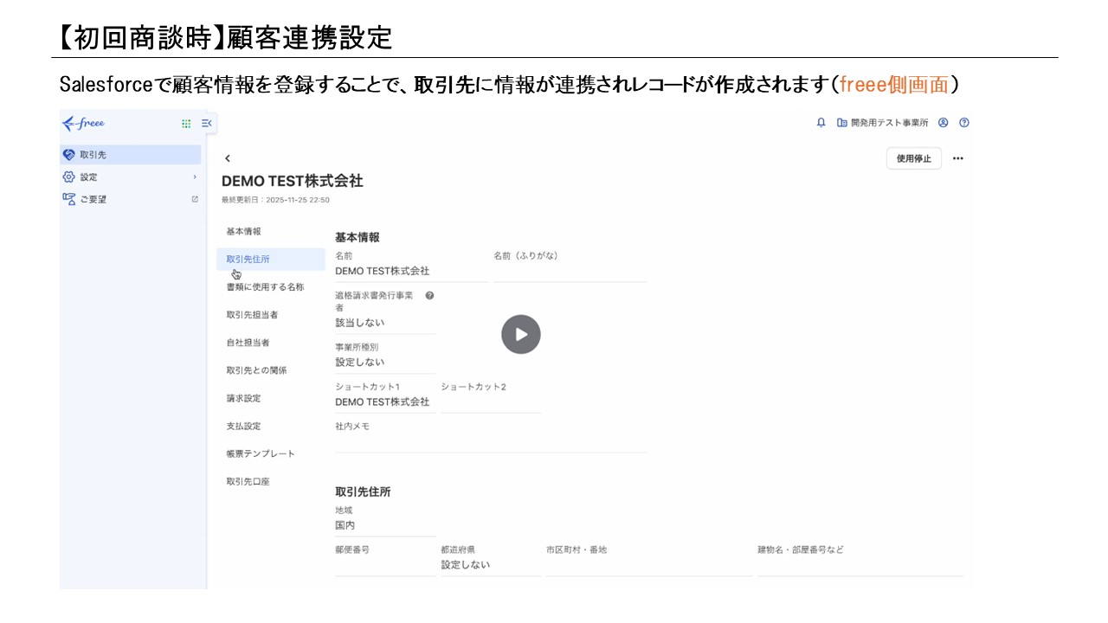Open the app launcher grid icon

coord(185,123)
